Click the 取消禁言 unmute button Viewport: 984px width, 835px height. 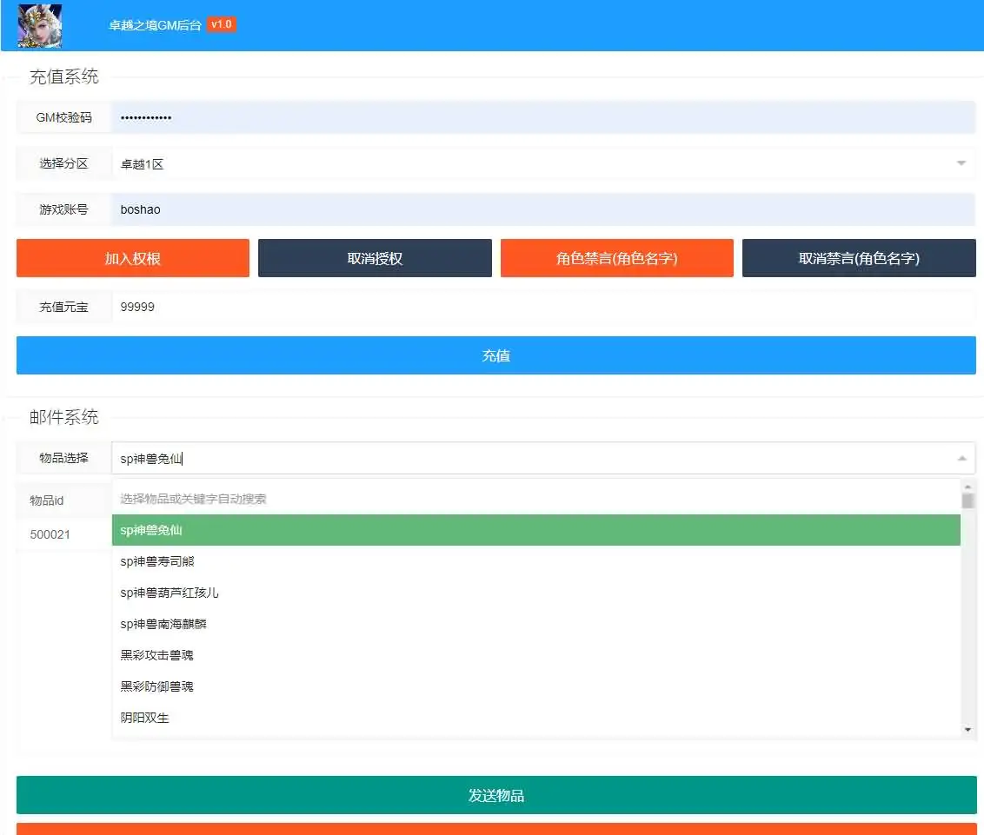[859, 257]
